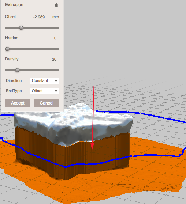This screenshot has height=204, width=186.
Task: Click the Density slider handle
Action: (x=17, y=70)
